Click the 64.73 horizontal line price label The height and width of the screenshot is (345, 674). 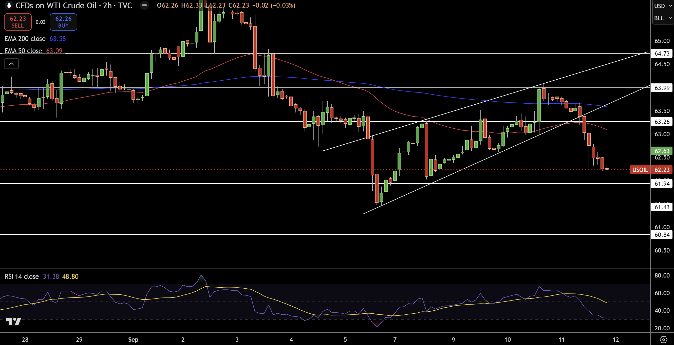662,54
